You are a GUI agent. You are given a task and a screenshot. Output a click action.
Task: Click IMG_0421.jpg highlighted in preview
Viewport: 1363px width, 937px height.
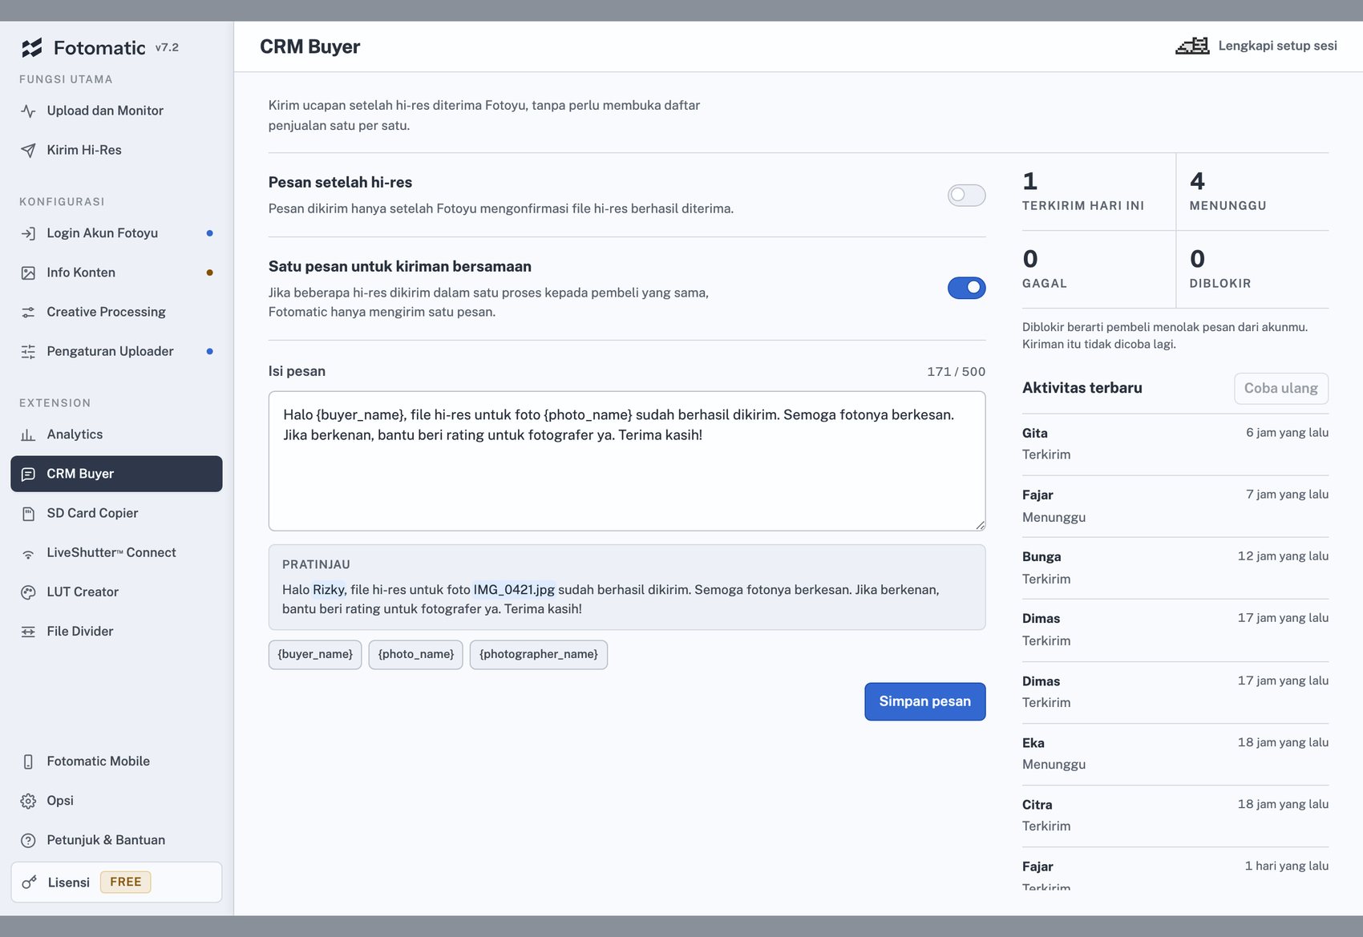tap(514, 590)
